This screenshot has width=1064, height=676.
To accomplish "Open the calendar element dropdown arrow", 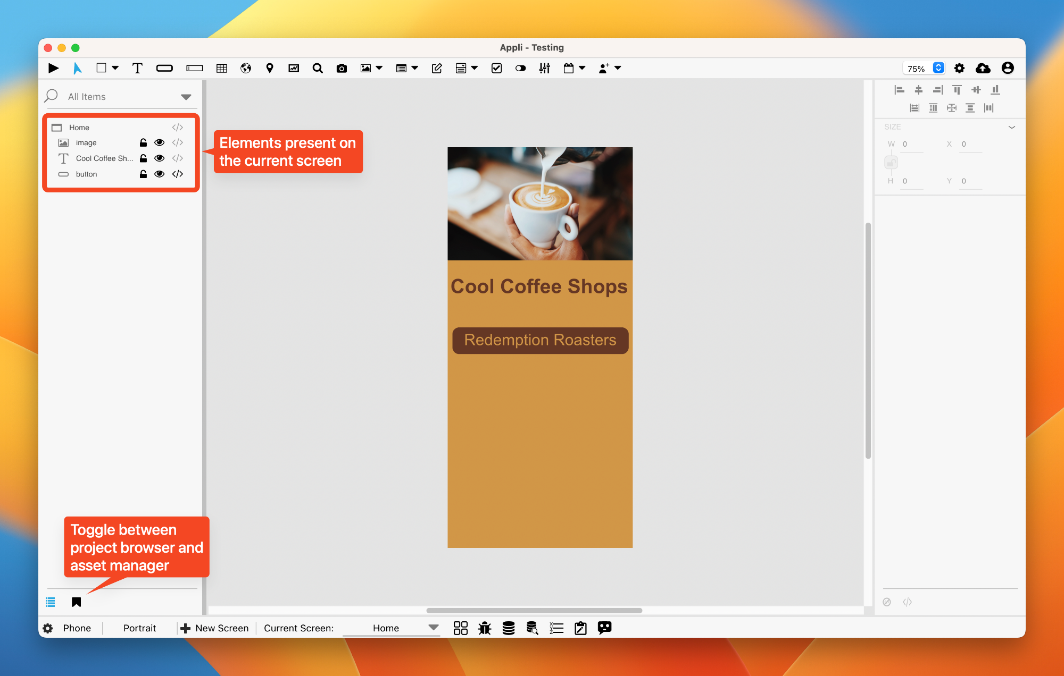I will (582, 68).
